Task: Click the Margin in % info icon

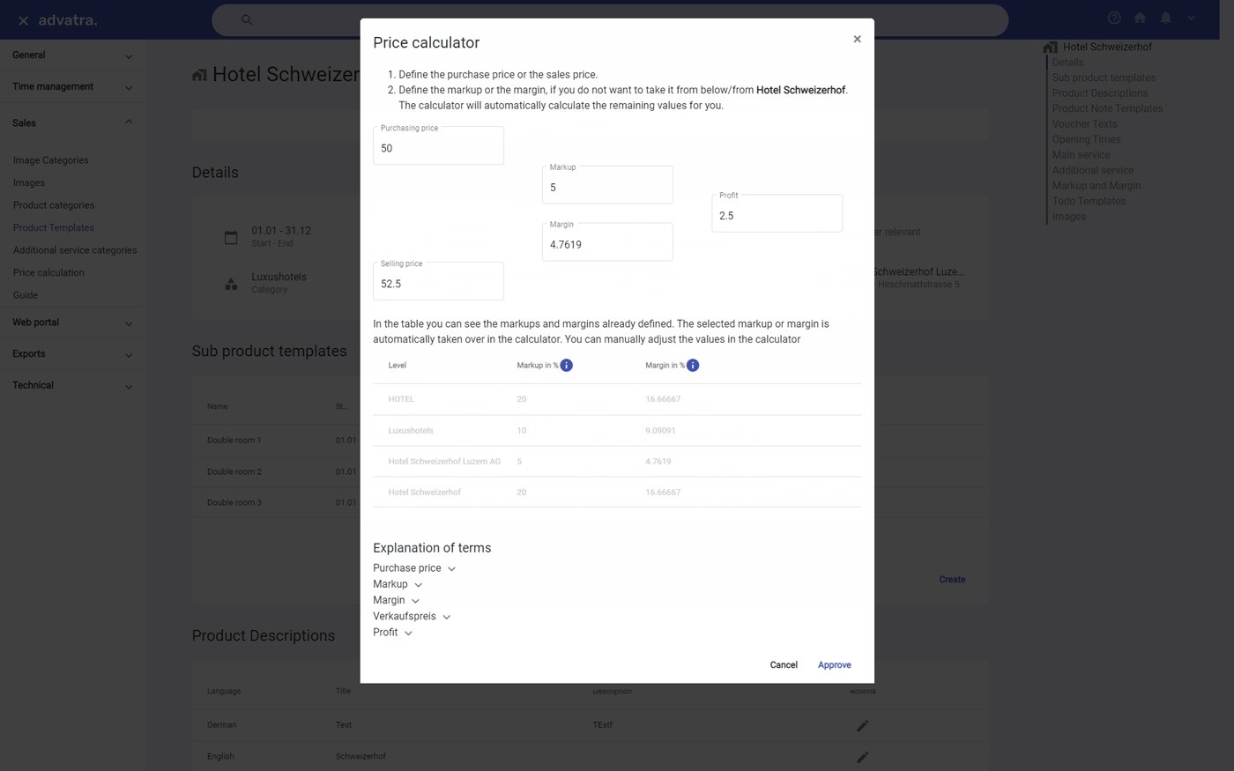Action: 693,366
